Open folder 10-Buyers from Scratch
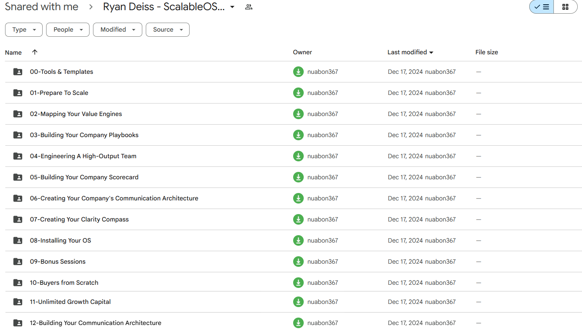Viewport: 582px width, 334px height. (64, 283)
